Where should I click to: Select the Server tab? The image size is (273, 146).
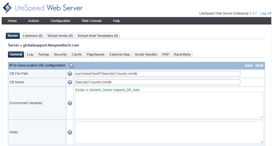pos(13,36)
